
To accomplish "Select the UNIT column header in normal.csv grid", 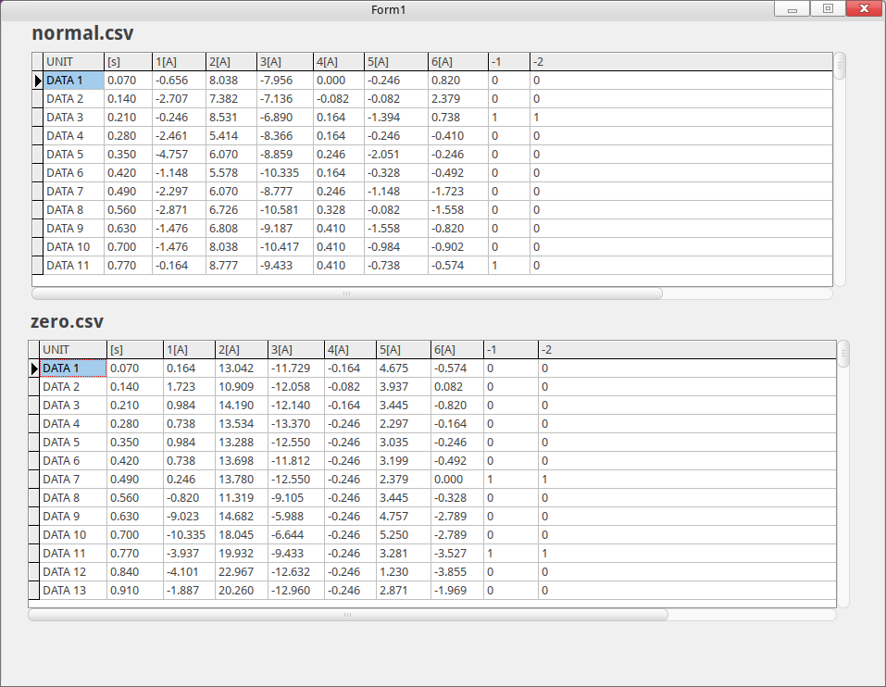I will pos(73,62).
